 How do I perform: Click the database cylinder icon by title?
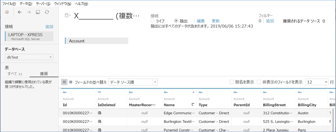(67, 16)
